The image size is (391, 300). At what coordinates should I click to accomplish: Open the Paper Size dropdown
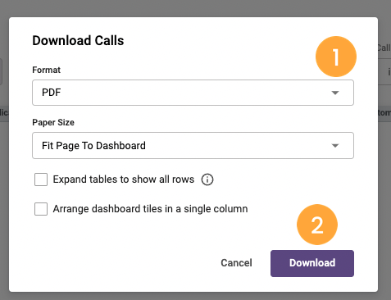click(x=193, y=145)
